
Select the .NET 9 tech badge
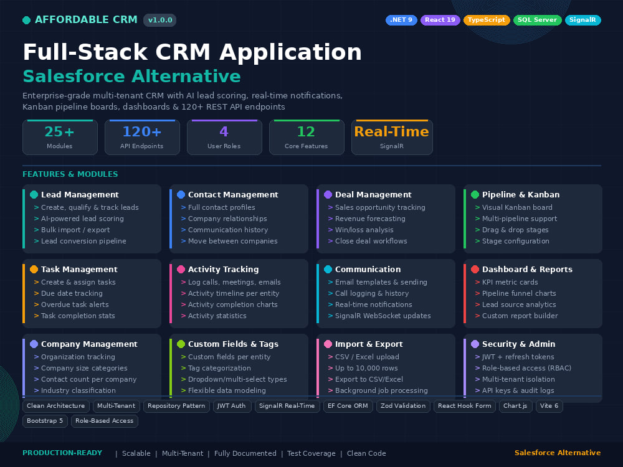[x=401, y=20]
